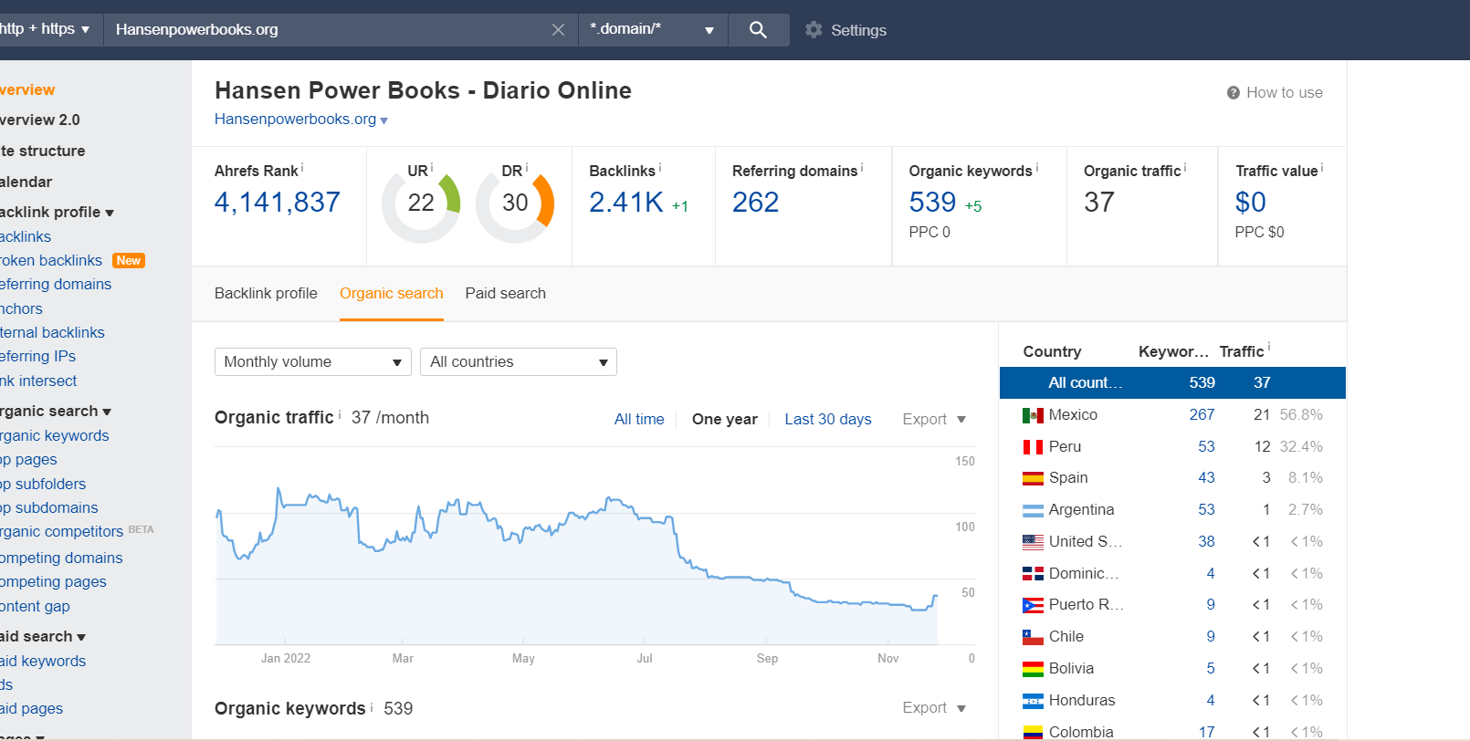Open Settings gear icon

tap(814, 29)
